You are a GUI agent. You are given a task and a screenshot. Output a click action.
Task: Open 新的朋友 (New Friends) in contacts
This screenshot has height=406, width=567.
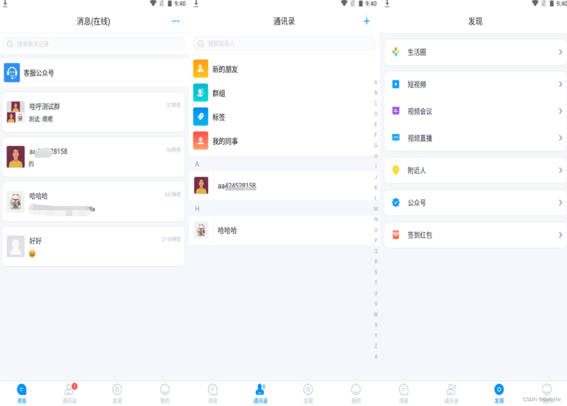tap(225, 69)
